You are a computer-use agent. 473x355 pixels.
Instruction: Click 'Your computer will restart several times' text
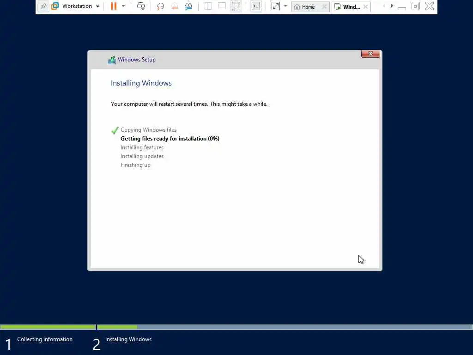[189, 104]
